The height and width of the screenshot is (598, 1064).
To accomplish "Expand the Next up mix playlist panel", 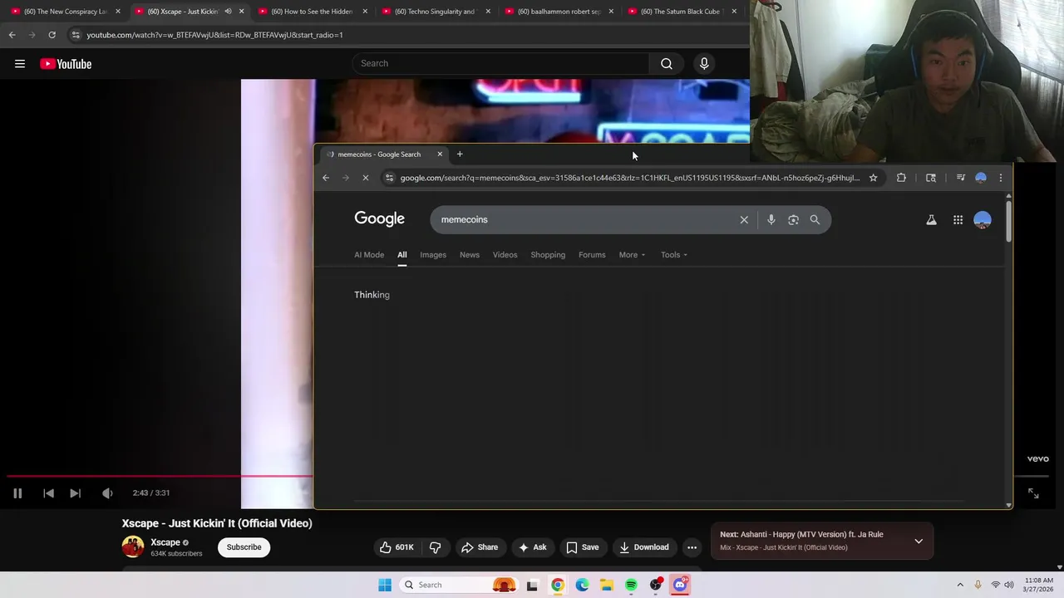I will click(x=919, y=542).
